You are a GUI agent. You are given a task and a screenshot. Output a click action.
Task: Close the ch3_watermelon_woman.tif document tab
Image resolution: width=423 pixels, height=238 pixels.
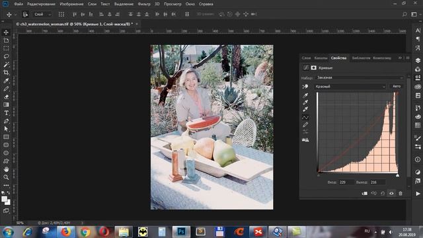(x=137, y=24)
